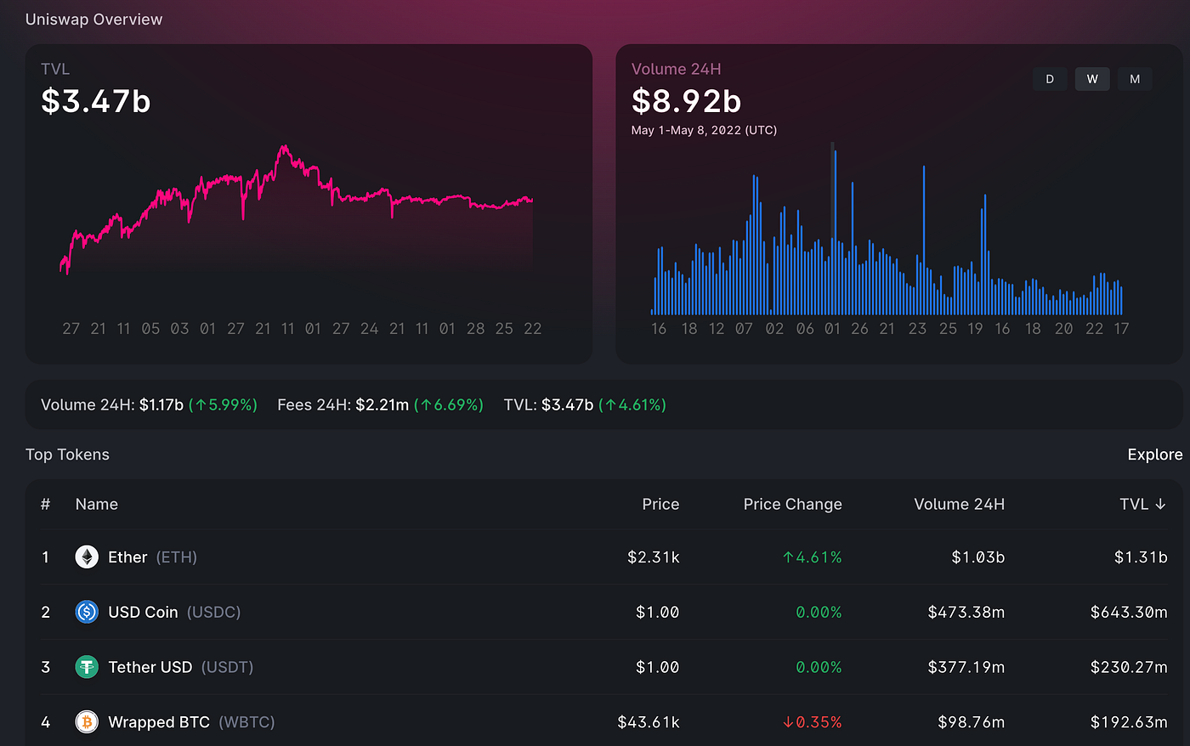Sort tokens by Price column header
This screenshot has width=1190, height=746.
click(660, 505)
